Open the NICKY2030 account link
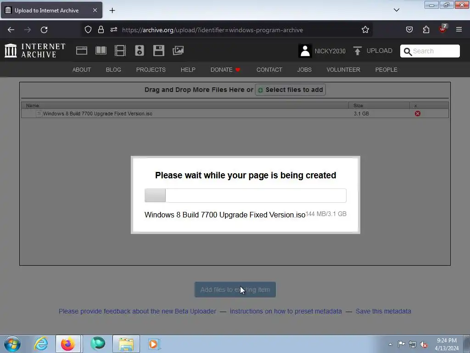The height and width of the screenshot is (353, 470). pyautogui.click(x=330, y=51)
